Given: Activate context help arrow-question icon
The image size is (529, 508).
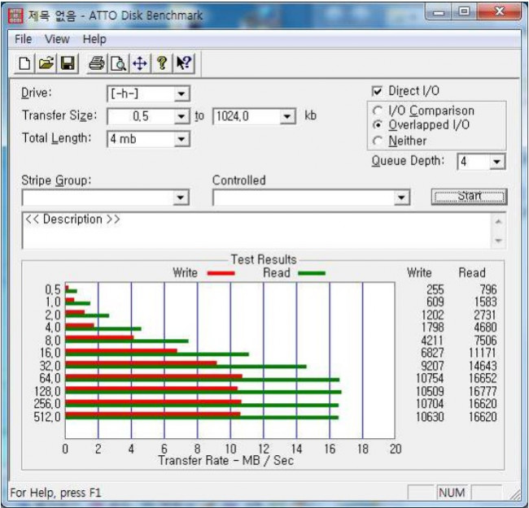Looking at the screenshot, I should 184,63.
